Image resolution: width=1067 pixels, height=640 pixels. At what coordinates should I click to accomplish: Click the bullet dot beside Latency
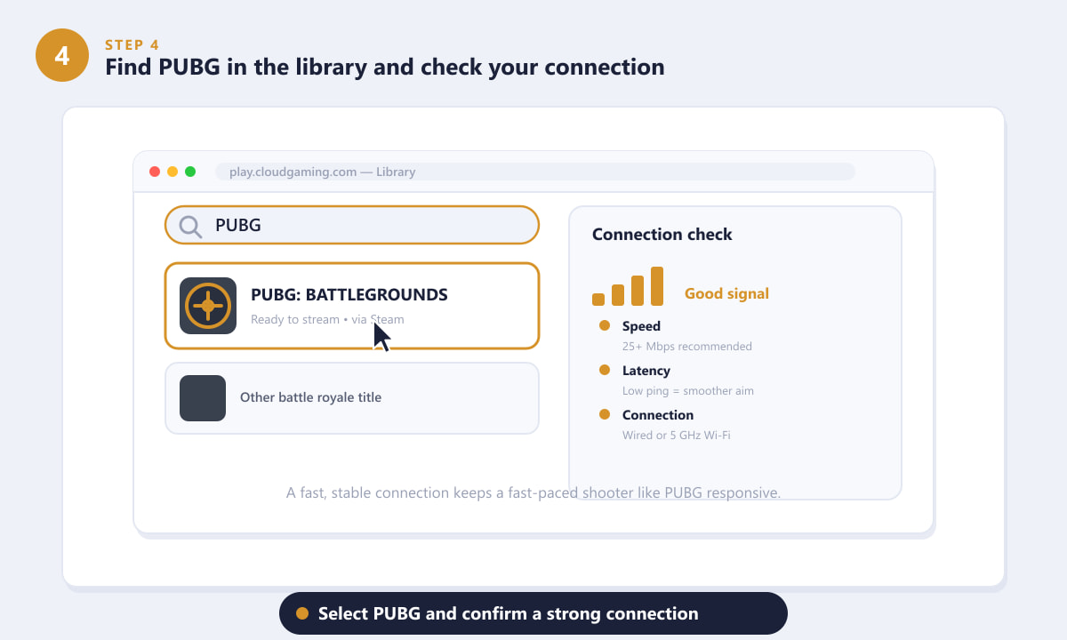(605, 370)
